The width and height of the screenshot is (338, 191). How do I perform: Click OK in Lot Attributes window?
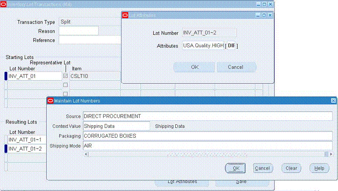(x=194, y=67)
